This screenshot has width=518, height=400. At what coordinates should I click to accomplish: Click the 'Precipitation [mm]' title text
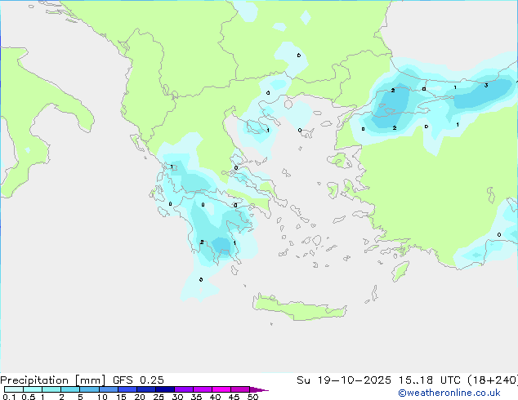coord(53,380)
